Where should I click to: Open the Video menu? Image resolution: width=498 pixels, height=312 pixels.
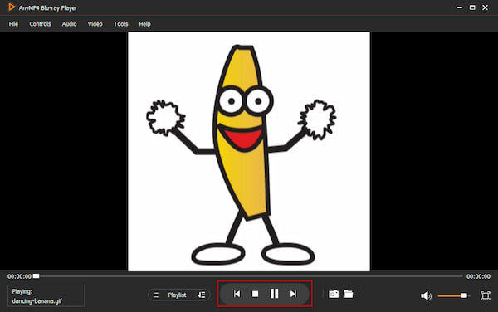95,24
